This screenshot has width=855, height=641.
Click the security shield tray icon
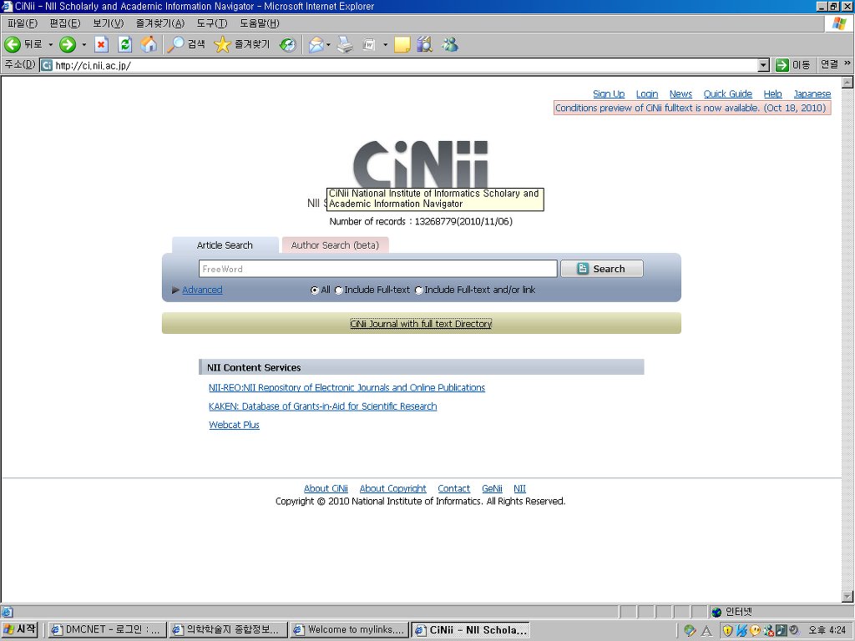click(x=727, y=631)
